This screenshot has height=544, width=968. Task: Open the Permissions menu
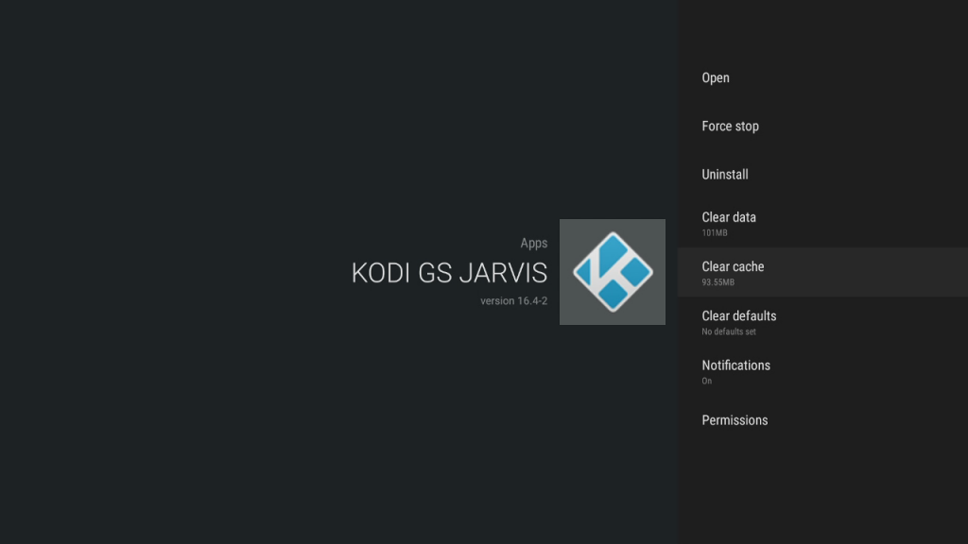pyautogui.click(x=822, y=420)
